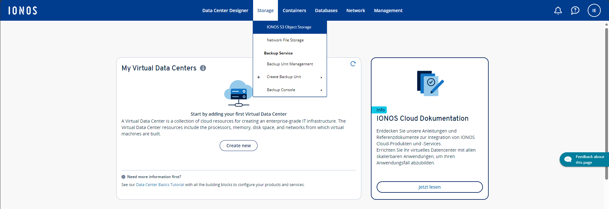609x209 pixels.
Task: Follow the Data Center Basics Tutorial link
Action: 160,185
